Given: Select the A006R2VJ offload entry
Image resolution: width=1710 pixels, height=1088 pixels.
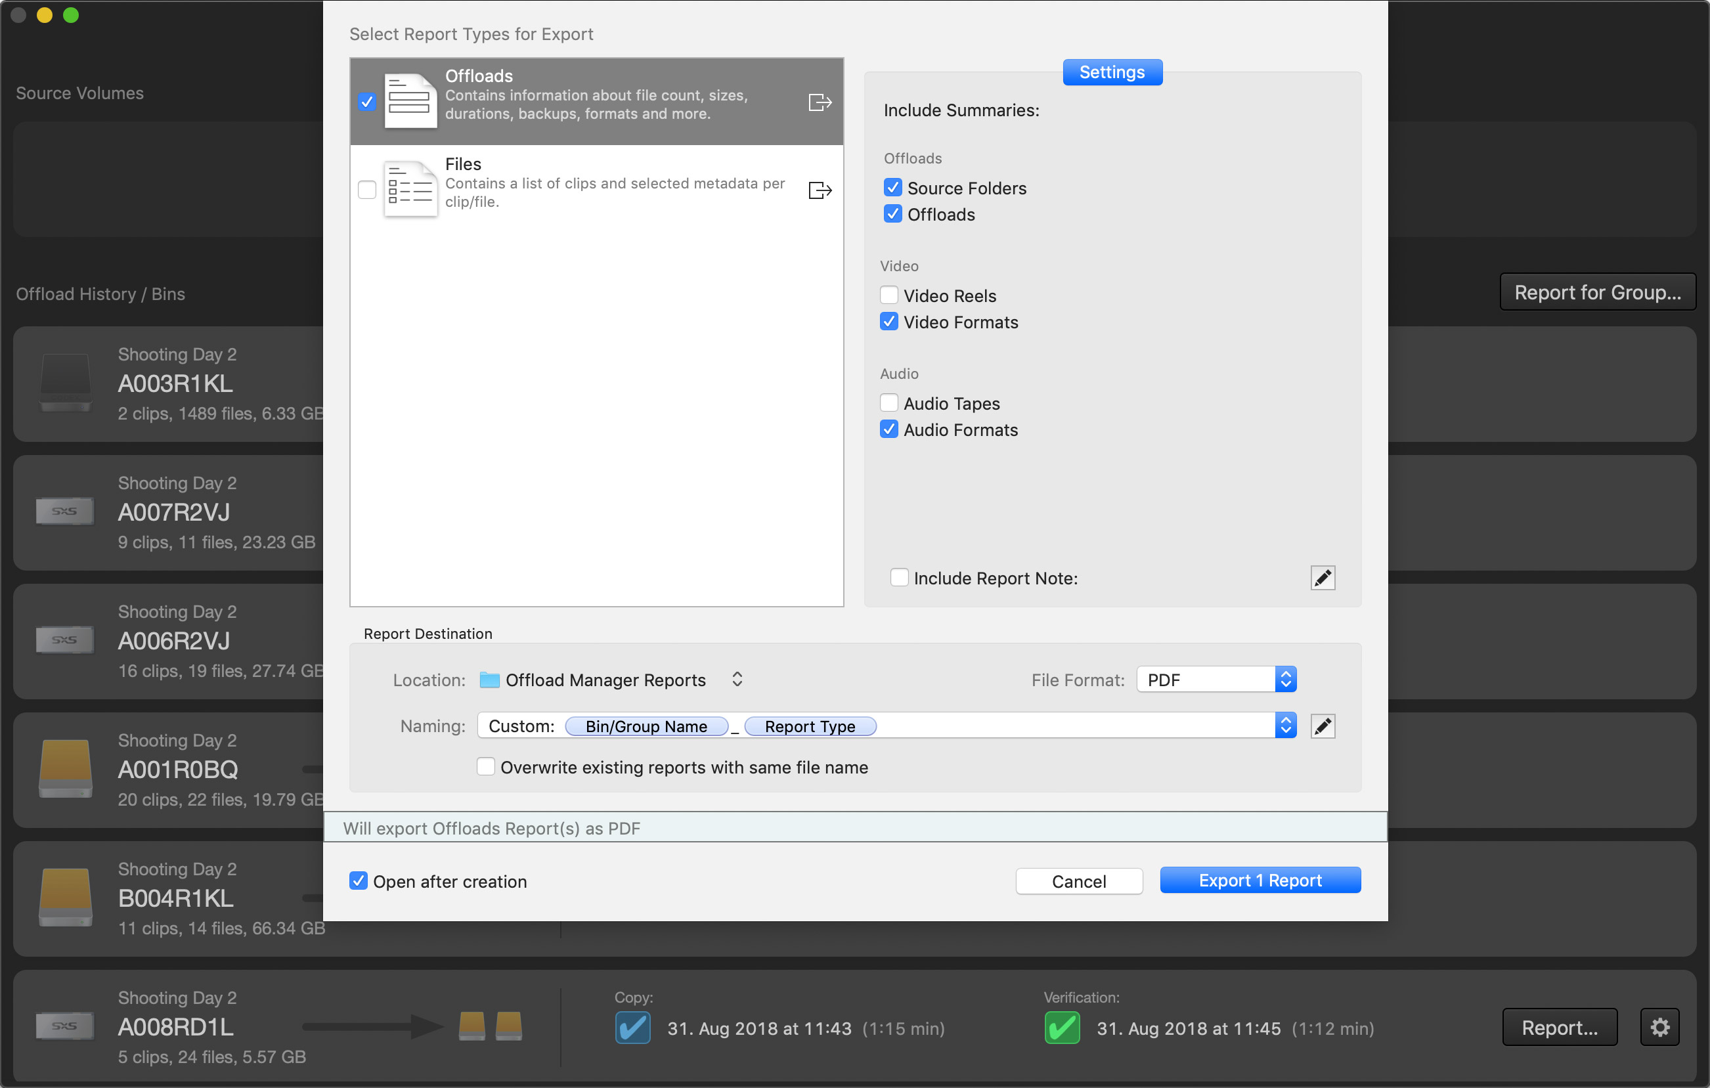Looking at the screenshot, I should (x=175, y=640).
